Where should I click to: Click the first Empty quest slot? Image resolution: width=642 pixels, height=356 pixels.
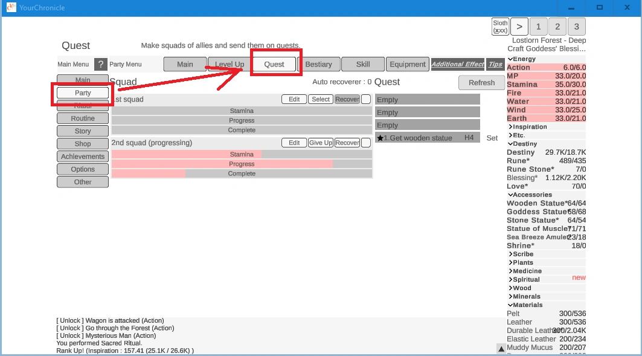point(428,100)
